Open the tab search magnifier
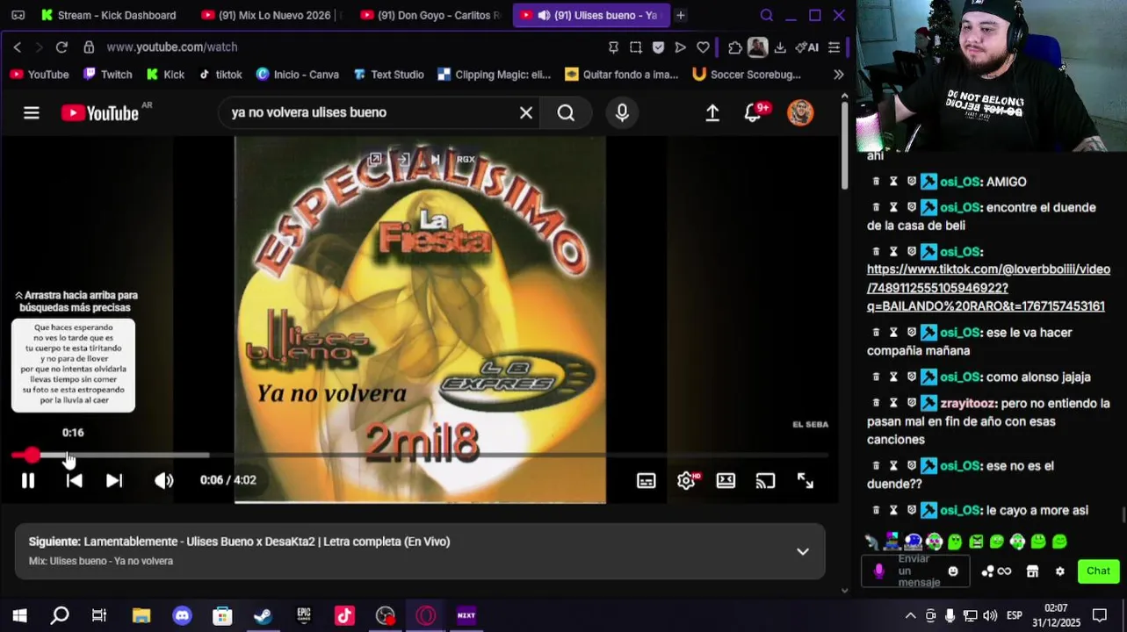1127x632 pixels. point(767,15)
